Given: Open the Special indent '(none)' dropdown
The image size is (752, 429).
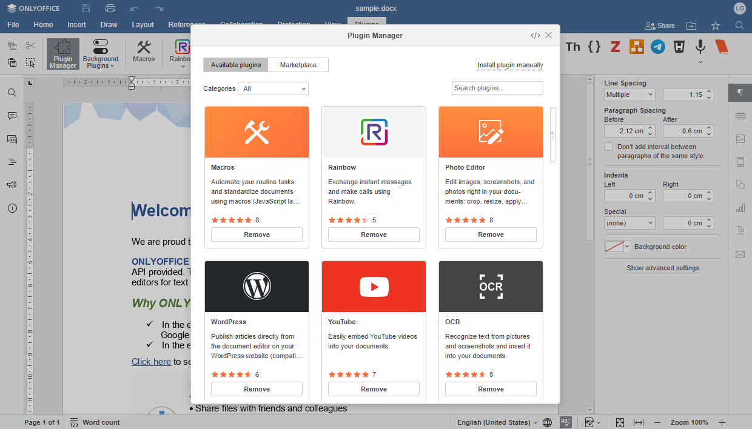Looking at the screenshot, I should 629,222.
